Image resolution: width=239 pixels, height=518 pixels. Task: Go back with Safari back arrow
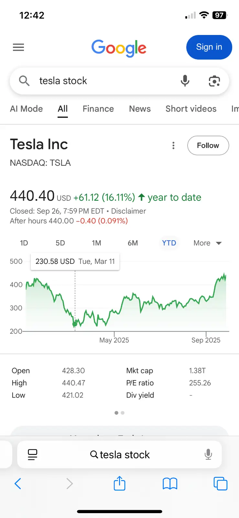[18, 484]
